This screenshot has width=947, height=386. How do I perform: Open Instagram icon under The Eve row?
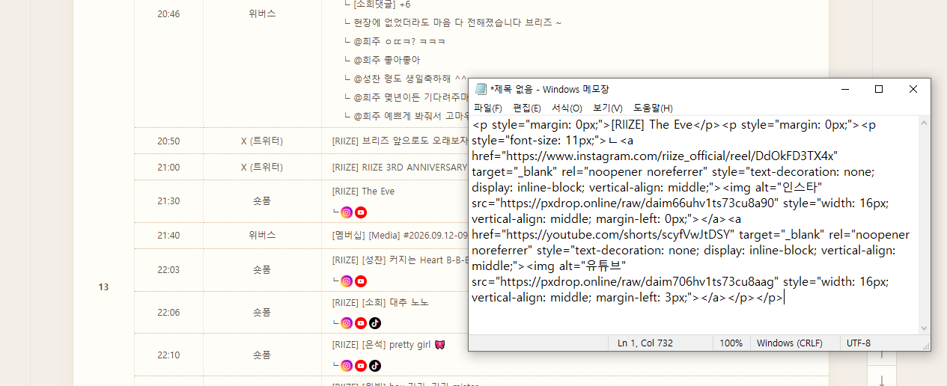coord(347,212)
